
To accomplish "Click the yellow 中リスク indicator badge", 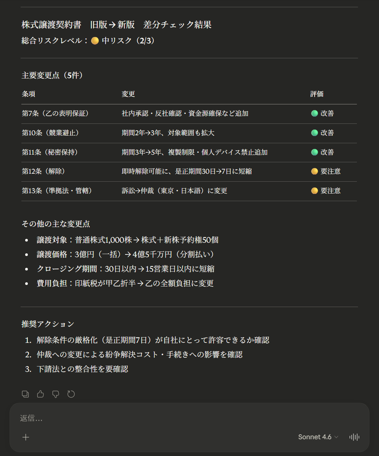I will point(95,40).
